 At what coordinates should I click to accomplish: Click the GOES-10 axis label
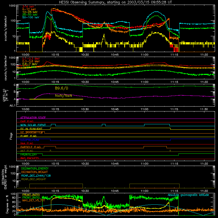pos(5,95)
